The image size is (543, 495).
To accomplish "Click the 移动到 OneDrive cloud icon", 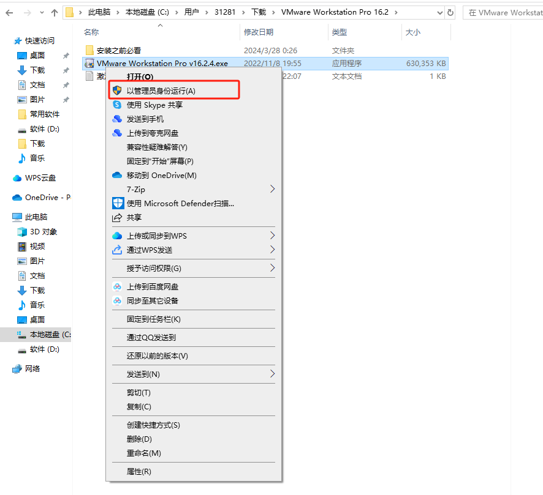I will point(117,175).
